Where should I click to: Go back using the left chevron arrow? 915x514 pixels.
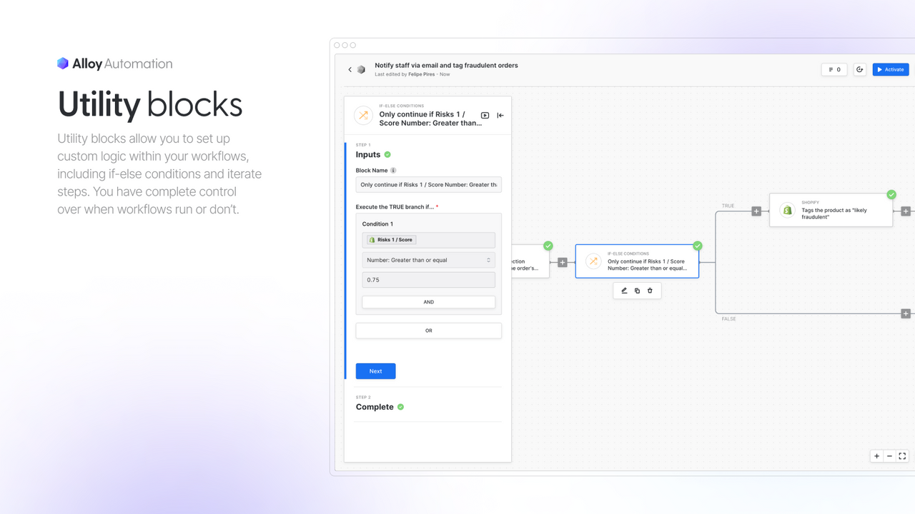pos(350,69)
